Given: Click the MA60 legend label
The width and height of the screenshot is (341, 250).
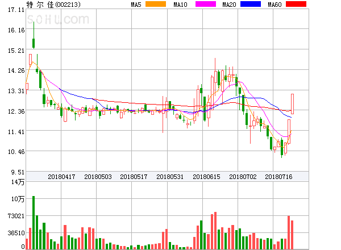Looking at the screenshot, I should click(275, 5).
